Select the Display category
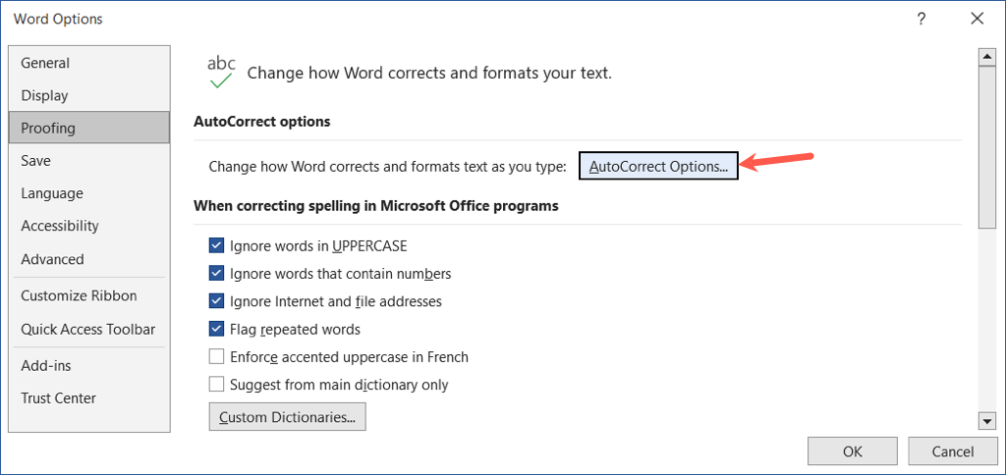This screenshot has width=1006, height=475. [x=45, y=95]
